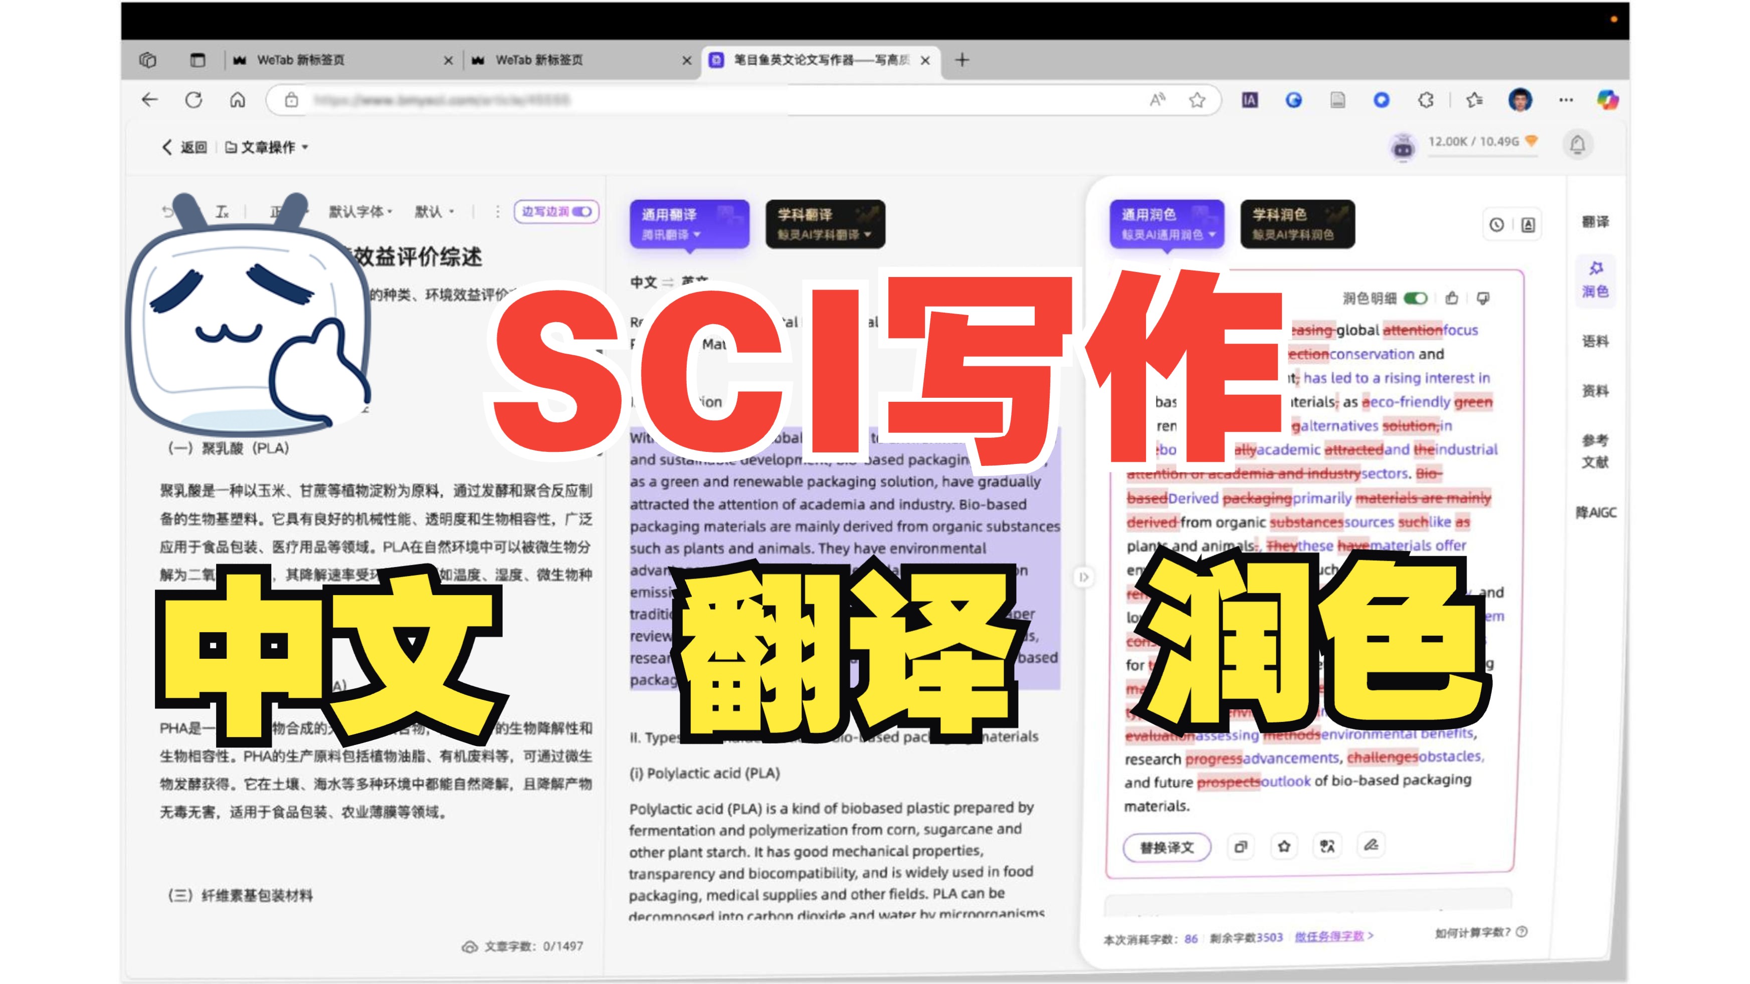
Task: Turn off the 润色明细 toggle
Action: (x=1416, y=298)
